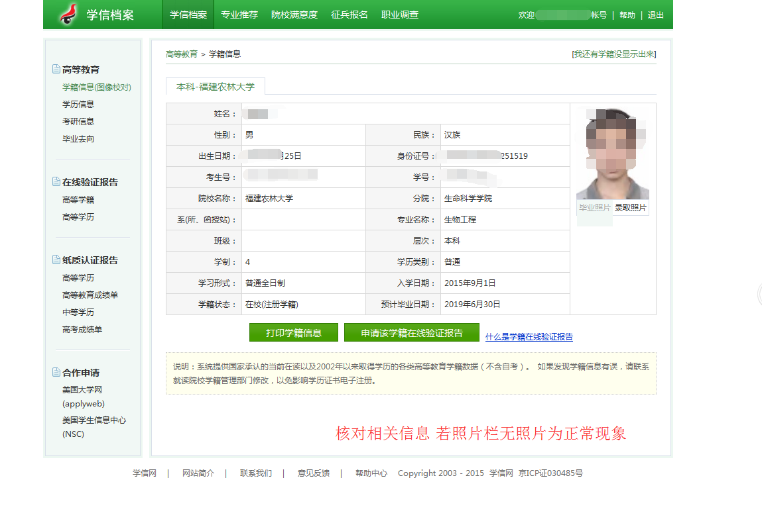Click the document icon beside 纸质认证报告
This screenshot has height=523, width=762.
56,260
